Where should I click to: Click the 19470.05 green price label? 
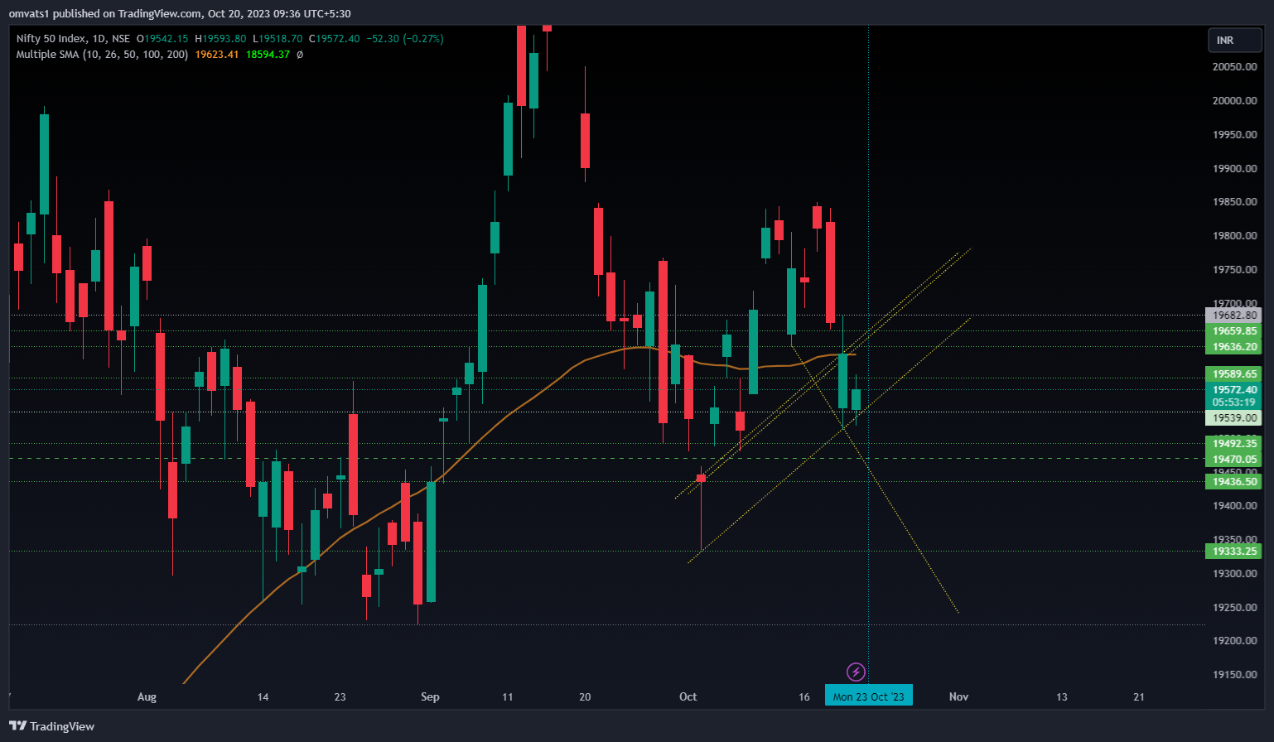coord(1233,459)
